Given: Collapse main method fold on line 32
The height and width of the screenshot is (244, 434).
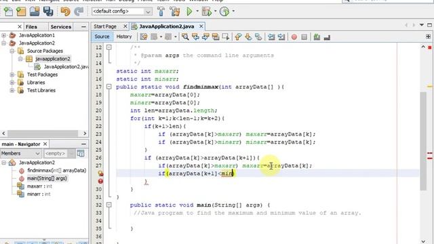Looking at the screenshot, I should 109,205.
